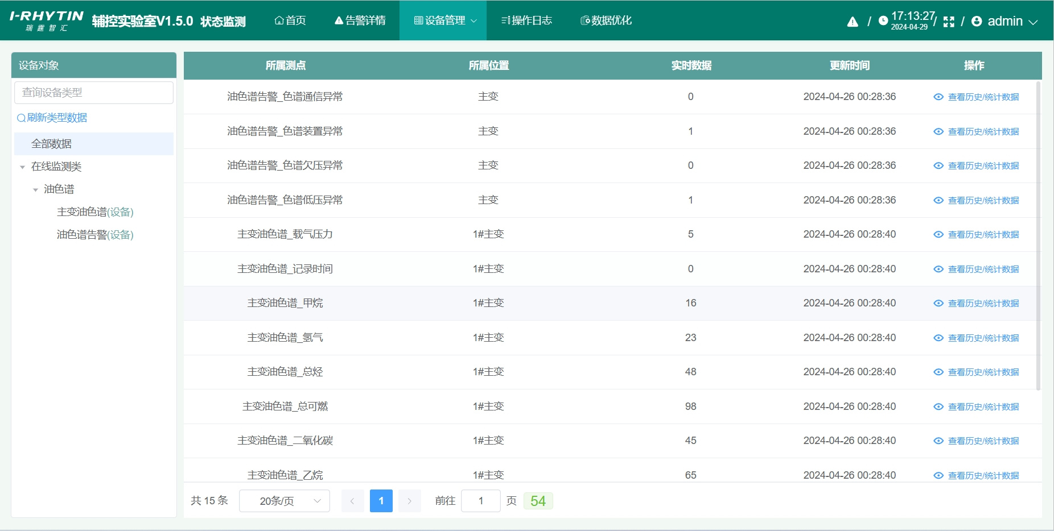Screen dimensions: 1054x531
Task: Click the admin user avatar icon
Action: pos(977,22)
